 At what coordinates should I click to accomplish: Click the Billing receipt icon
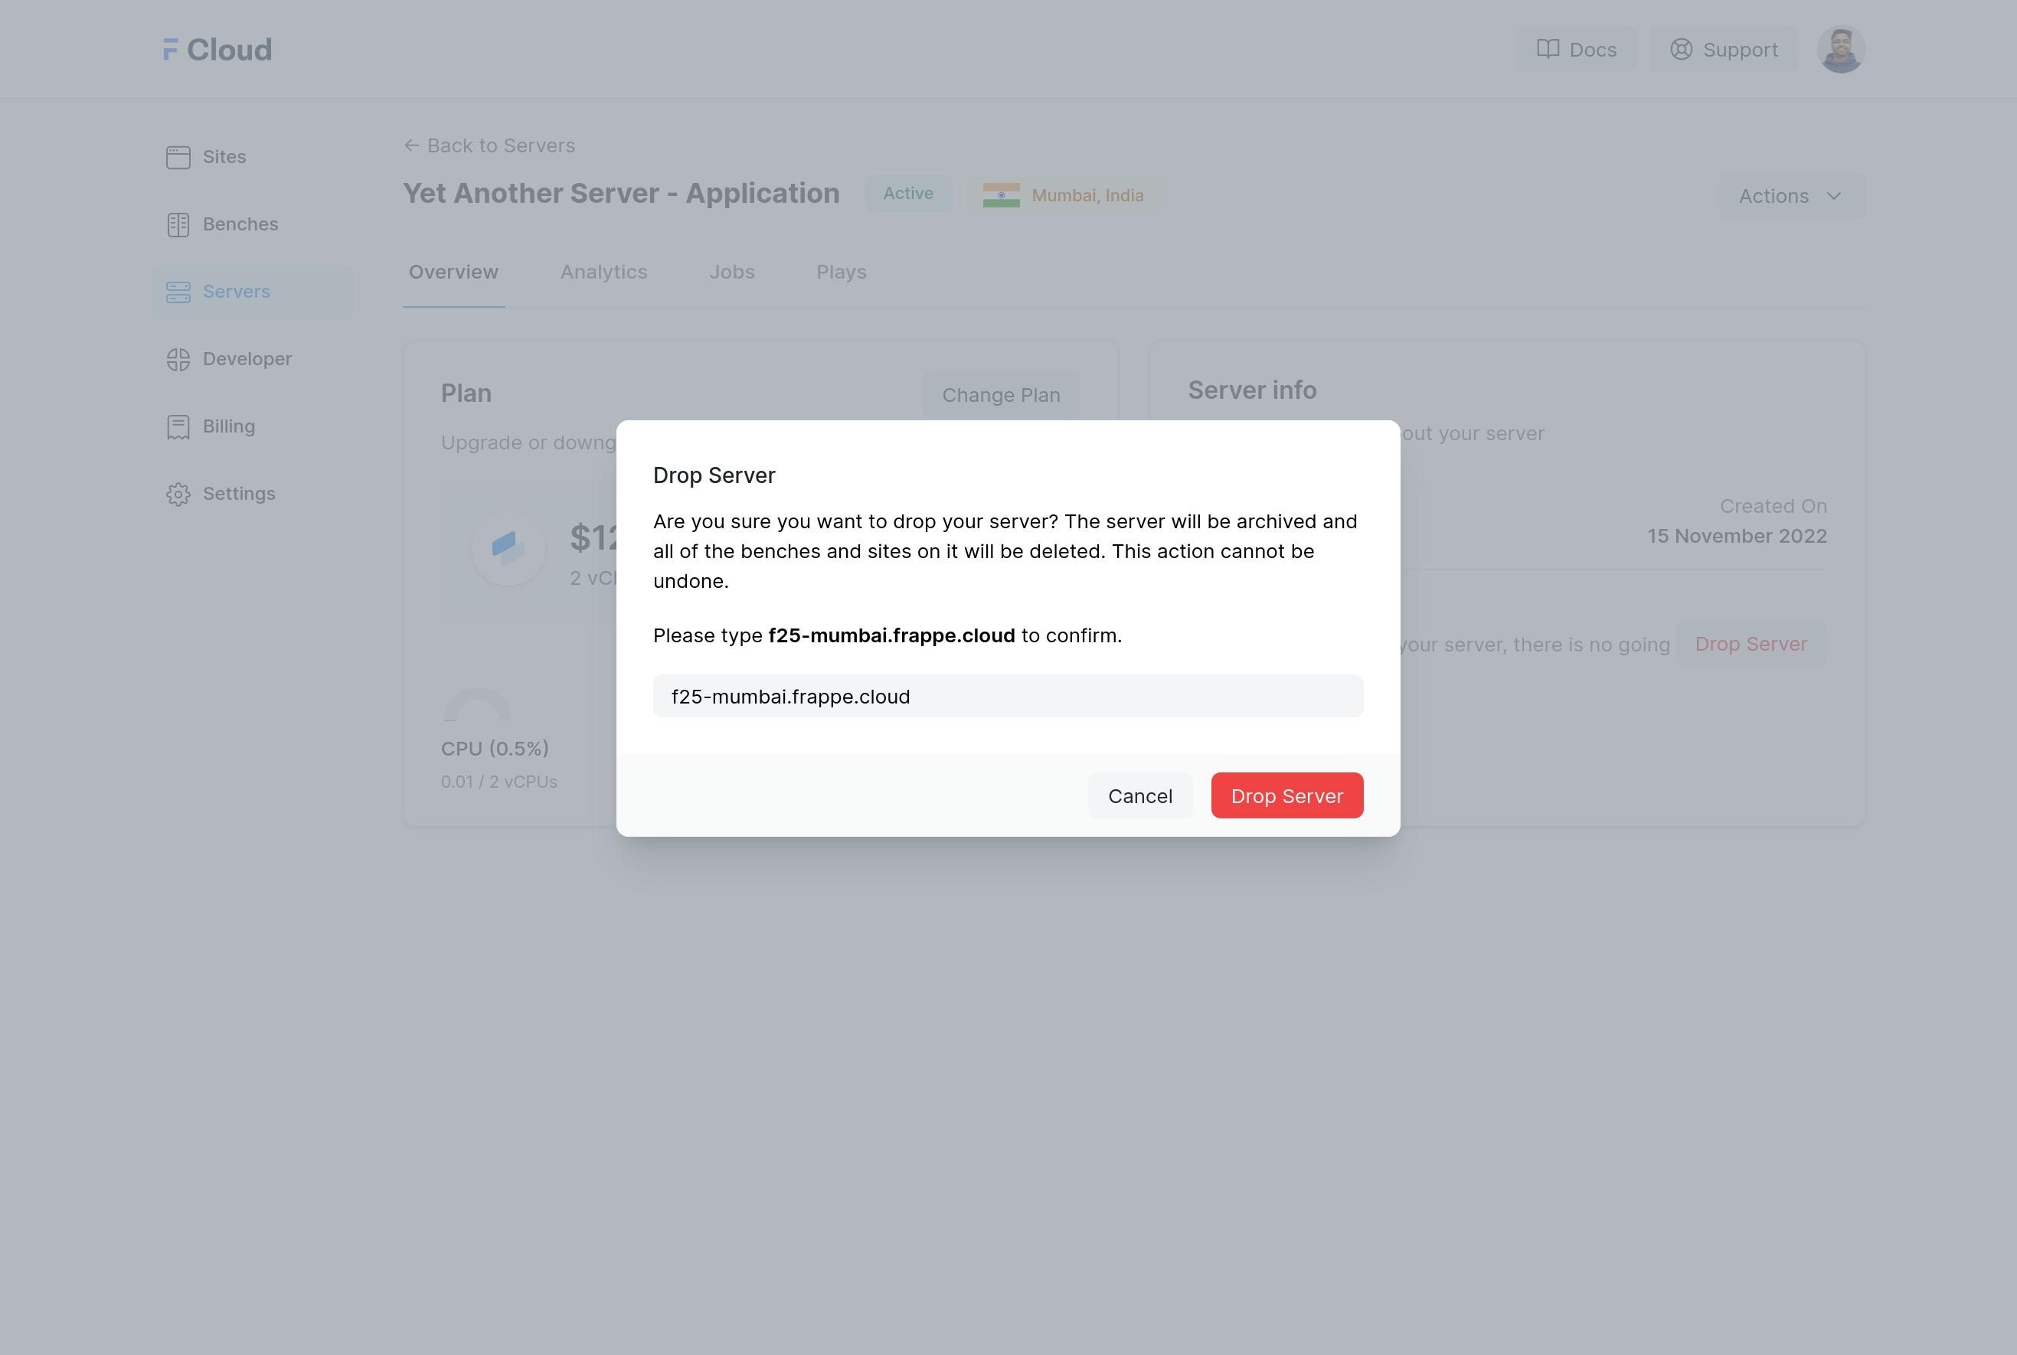click(x=178, y=427)
